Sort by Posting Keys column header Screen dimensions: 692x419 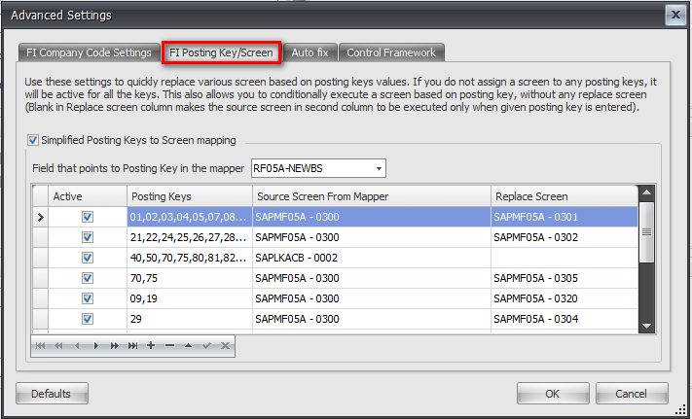tap(190, 196)
